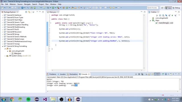Image resolution: width=182 pixels, height=102 pixels.
Task: Click the Open Type icon in toolbar
Action: [72, 8]
